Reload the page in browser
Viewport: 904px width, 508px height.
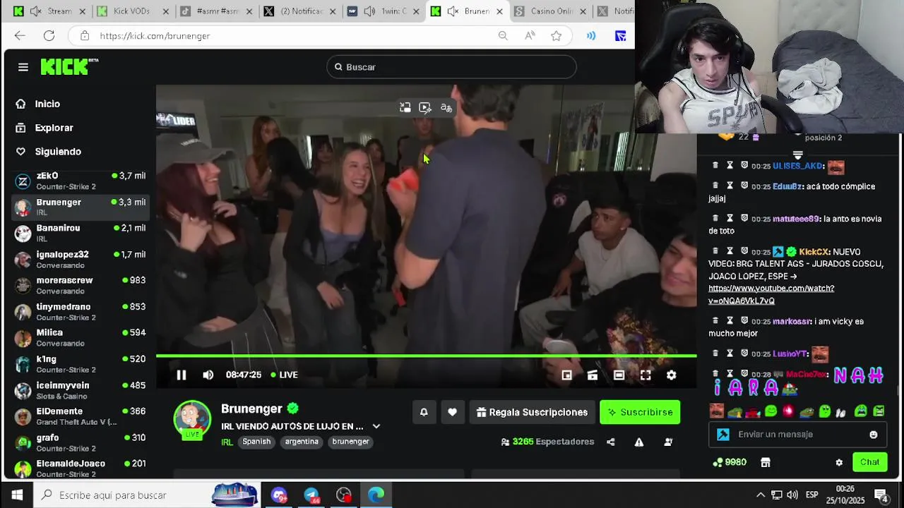[x=49, y=36]
